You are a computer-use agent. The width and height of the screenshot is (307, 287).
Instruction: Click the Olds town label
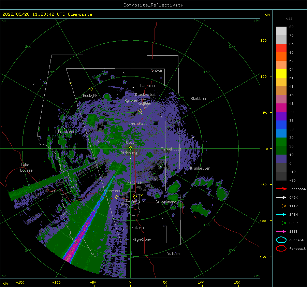click(130, 142)
